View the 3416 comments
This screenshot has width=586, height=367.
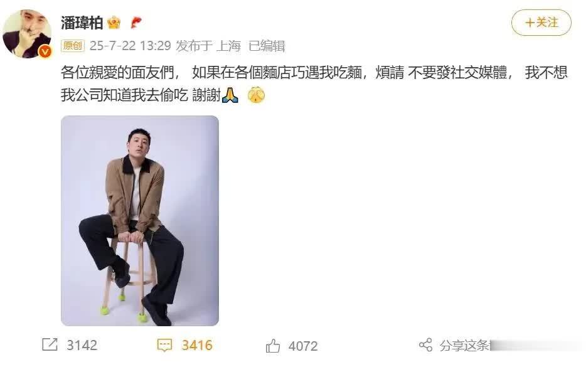[x=197, y=345]
